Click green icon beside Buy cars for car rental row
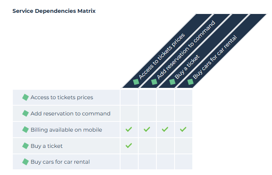This screenshot has height=175, width=272. 25,162
